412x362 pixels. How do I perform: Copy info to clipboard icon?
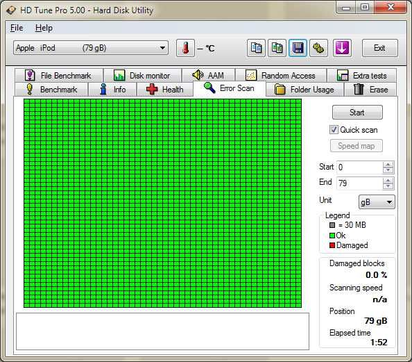point(256,48)
